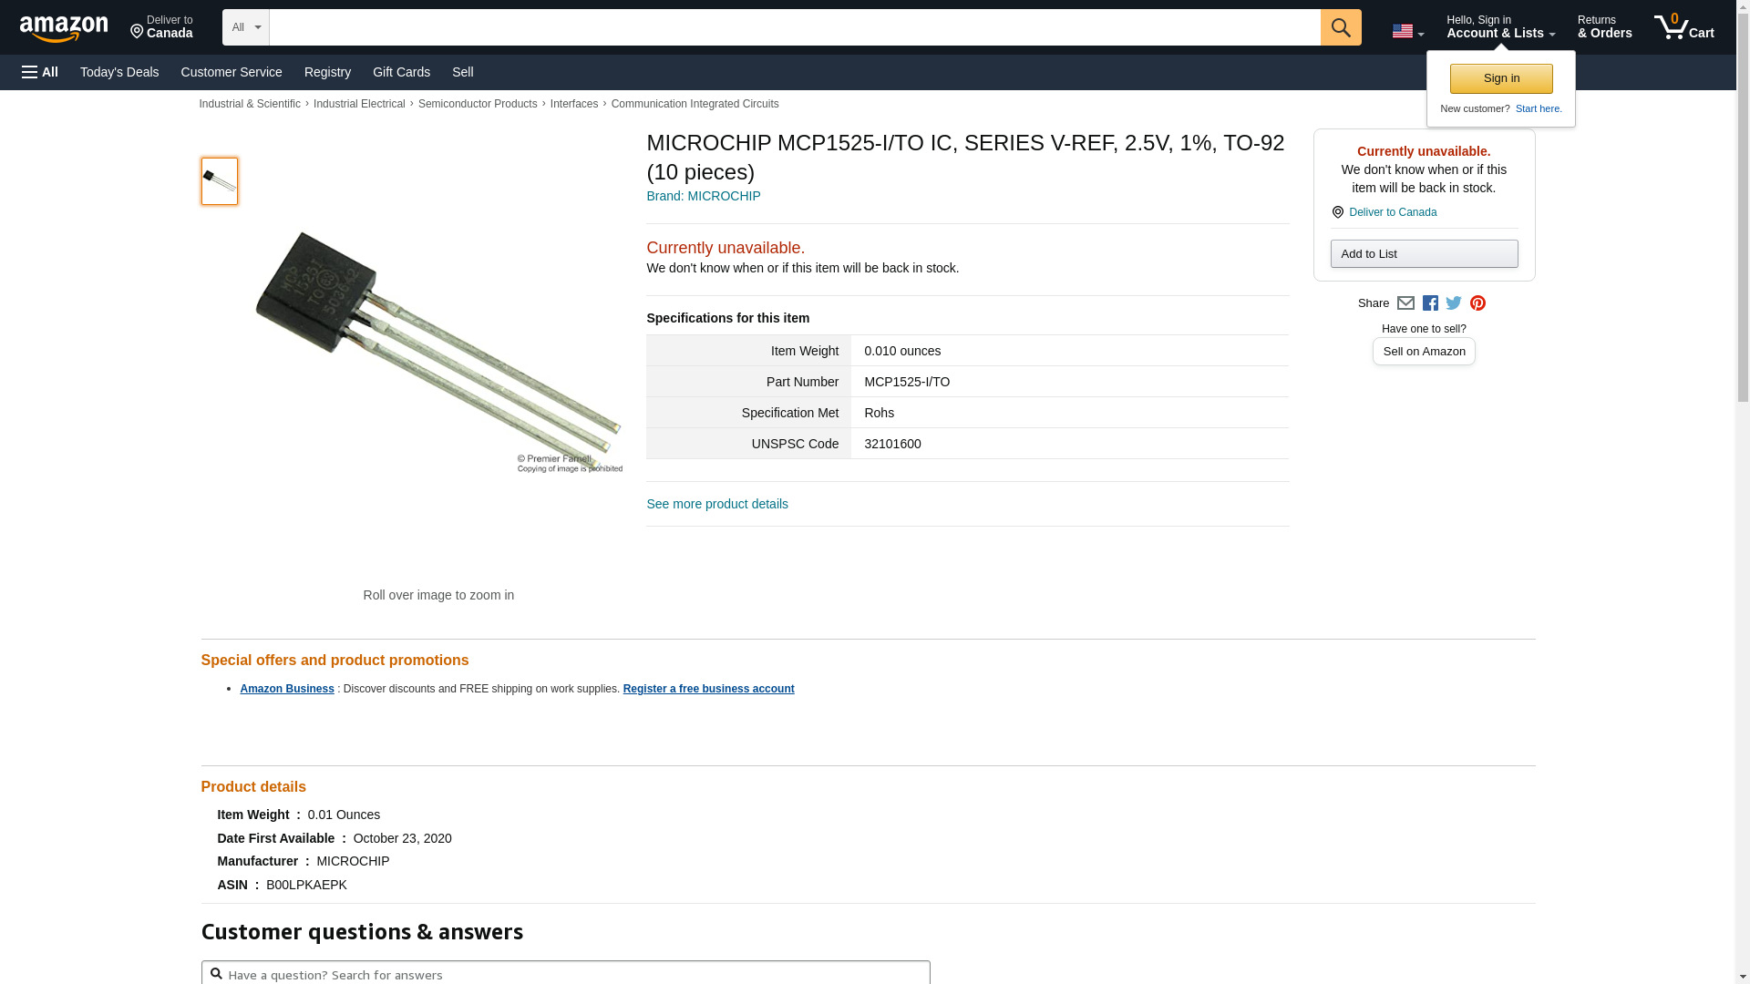Click the Amazon logo

64,28
